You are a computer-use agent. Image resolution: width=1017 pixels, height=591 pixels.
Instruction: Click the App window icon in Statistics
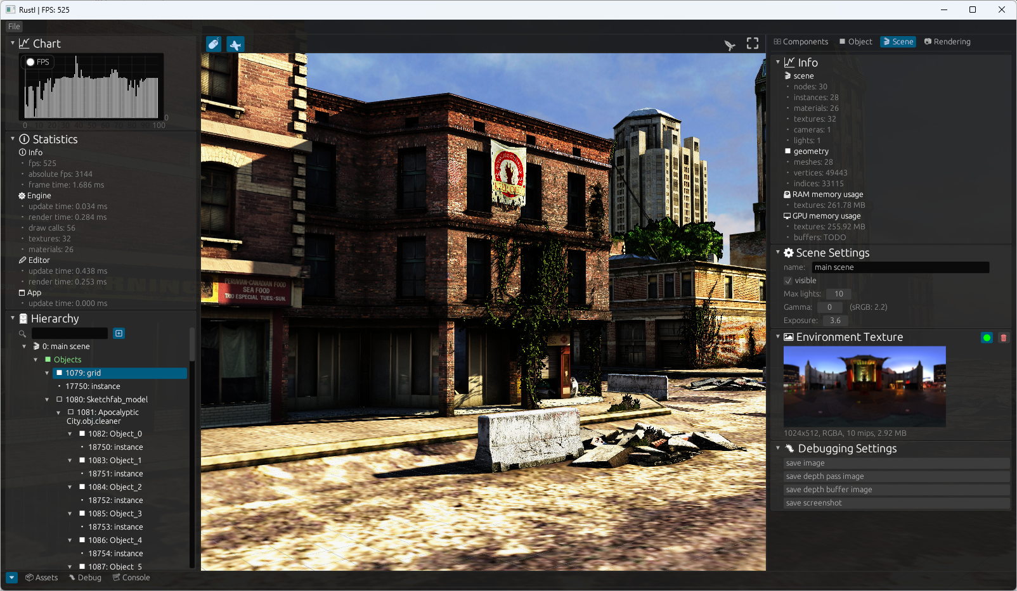point(22,293)
